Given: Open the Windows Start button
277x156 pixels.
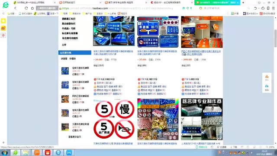Looking at the screenshot, I should pos(4,153).
